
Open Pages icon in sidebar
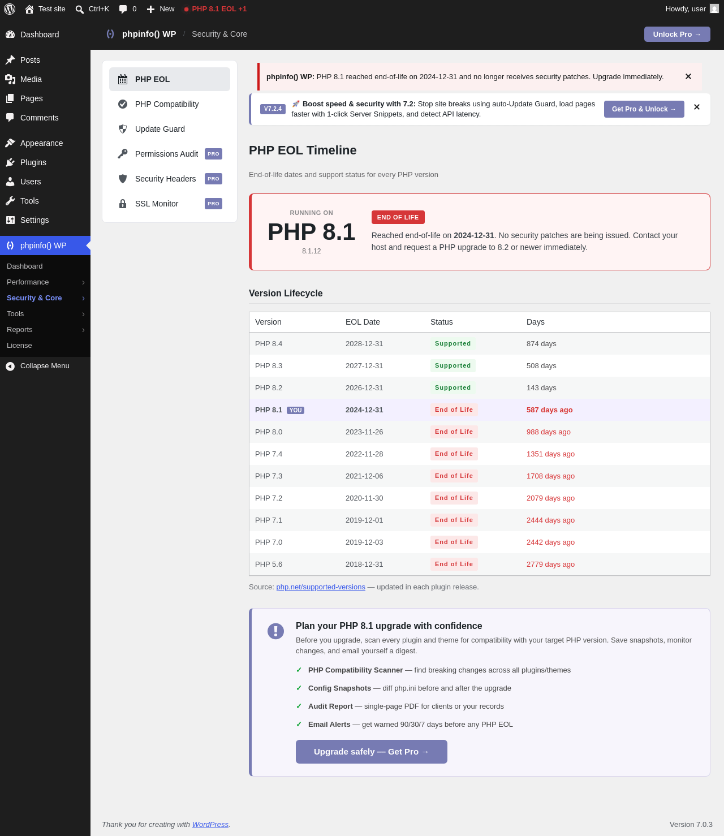pyautogui.click(x=10, y=98)
